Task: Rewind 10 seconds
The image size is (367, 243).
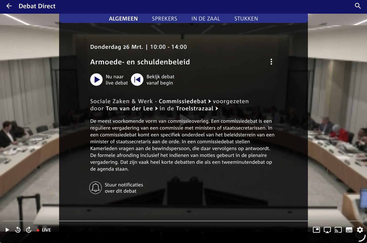Action: tap(18, 230)
